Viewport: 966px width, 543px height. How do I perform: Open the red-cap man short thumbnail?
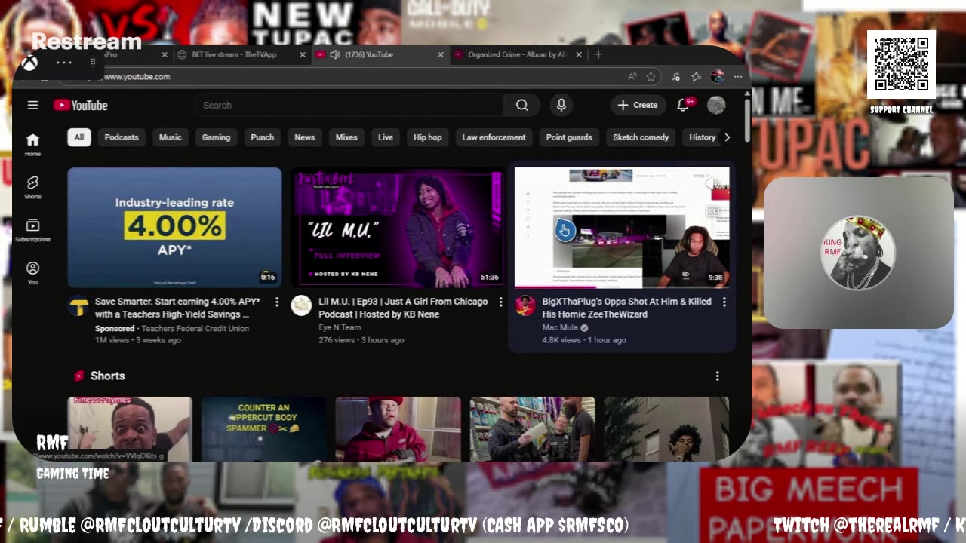point(398,428)
